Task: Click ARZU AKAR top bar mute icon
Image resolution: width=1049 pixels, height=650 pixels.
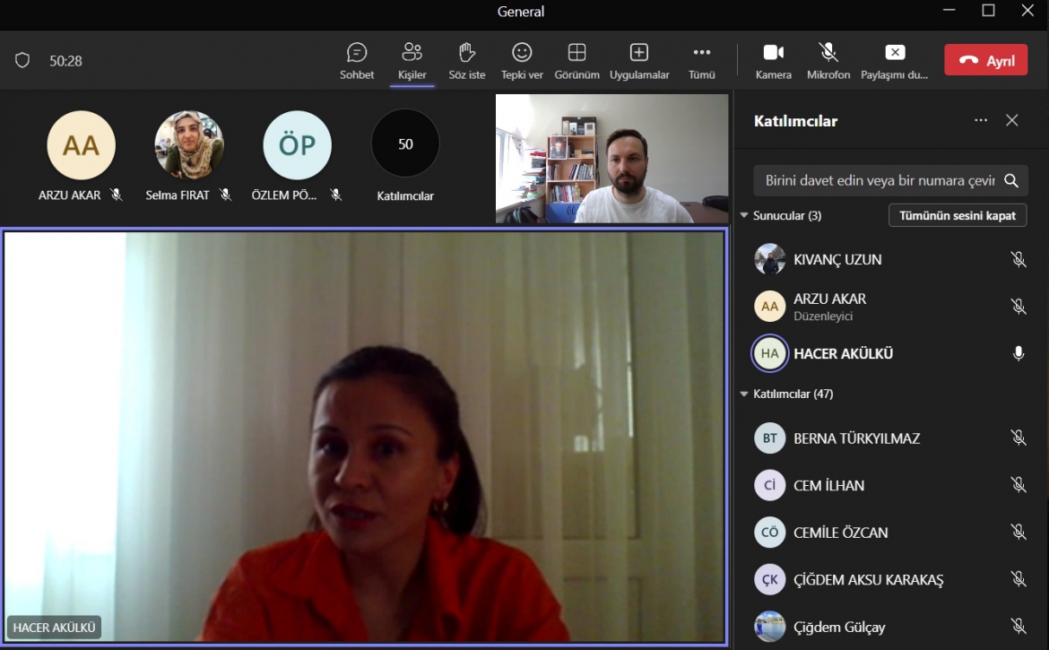Action: point(117,195)
